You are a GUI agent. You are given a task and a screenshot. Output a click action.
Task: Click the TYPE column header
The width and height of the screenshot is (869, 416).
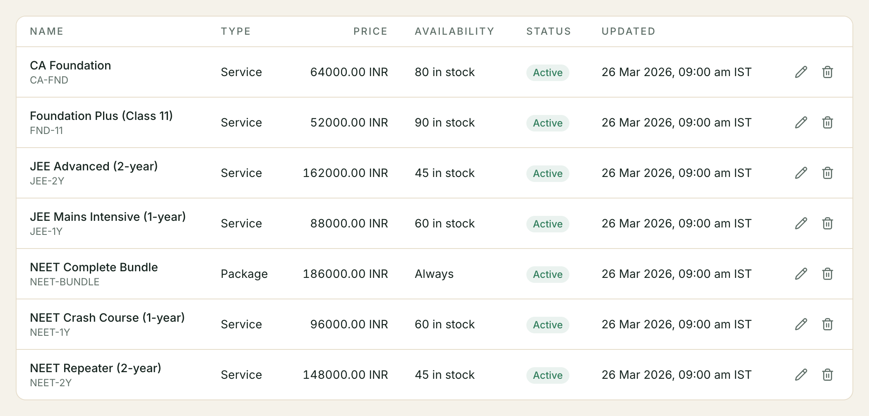coord(236,31)
